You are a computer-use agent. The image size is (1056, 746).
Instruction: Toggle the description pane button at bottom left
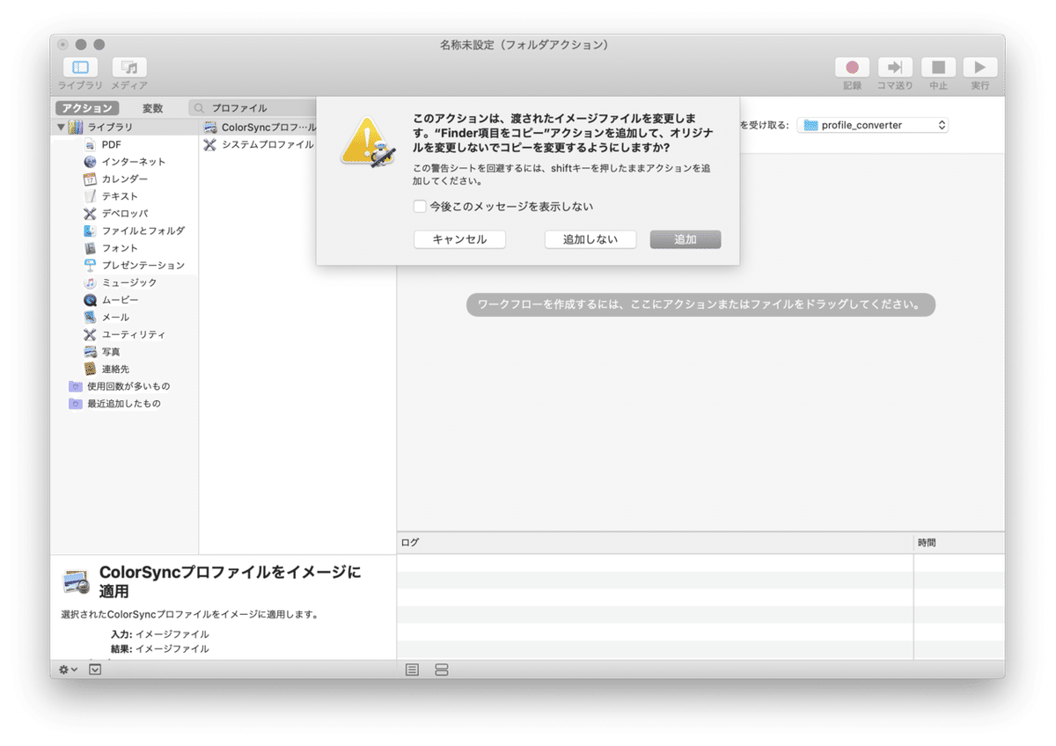pos(95,669)
